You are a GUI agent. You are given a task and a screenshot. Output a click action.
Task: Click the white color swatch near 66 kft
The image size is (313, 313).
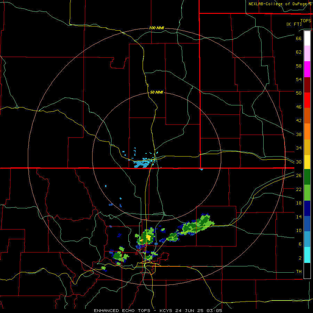click(x=307, y=38)
